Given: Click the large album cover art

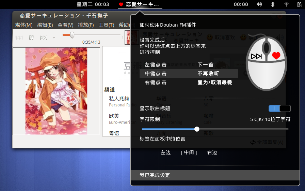Looking at the screenshot, I should tap(56, 91).
